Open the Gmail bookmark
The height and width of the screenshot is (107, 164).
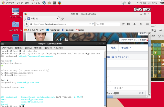click(80, 30)
